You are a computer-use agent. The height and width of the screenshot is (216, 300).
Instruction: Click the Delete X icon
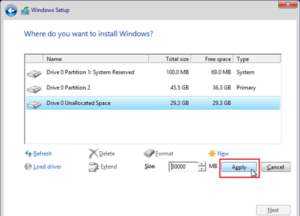tap(93, 154)
